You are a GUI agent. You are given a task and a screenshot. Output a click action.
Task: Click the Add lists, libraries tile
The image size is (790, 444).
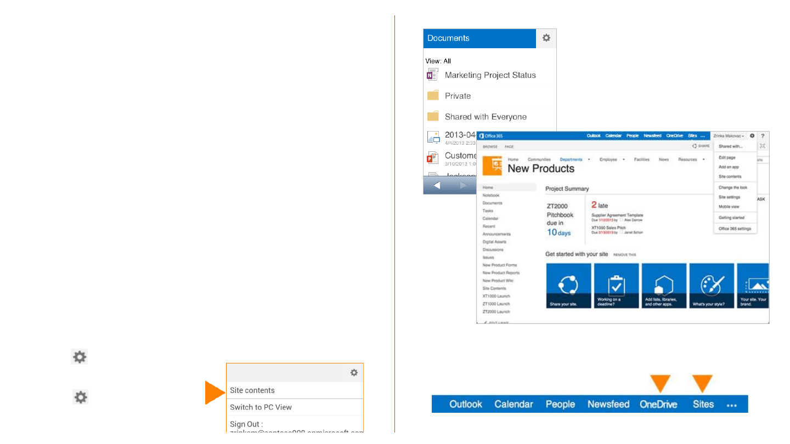(x=664, y=286)
